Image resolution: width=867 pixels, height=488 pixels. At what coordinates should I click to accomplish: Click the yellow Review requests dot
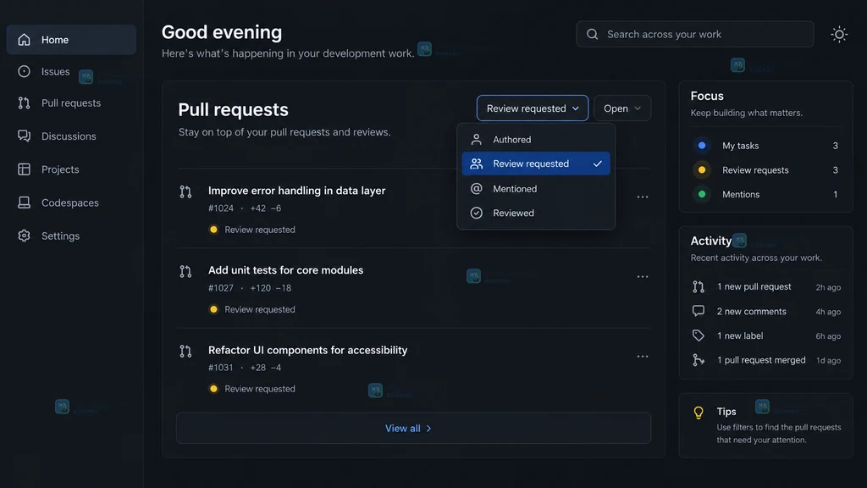pos(702,169)
